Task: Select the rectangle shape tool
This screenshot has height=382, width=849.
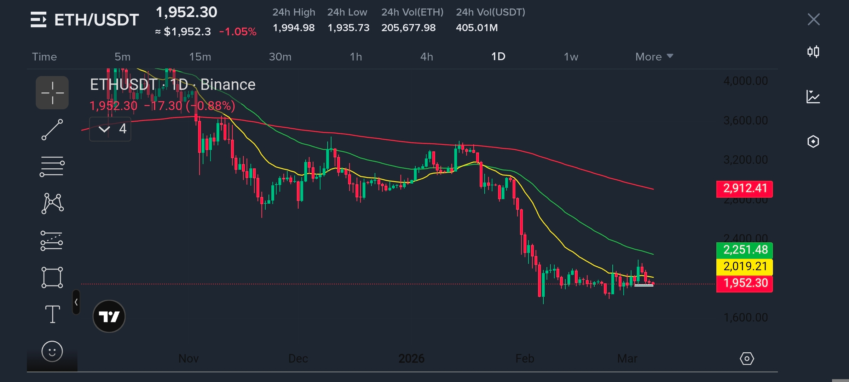Action: pyautogui.click(x=52, y=277)
